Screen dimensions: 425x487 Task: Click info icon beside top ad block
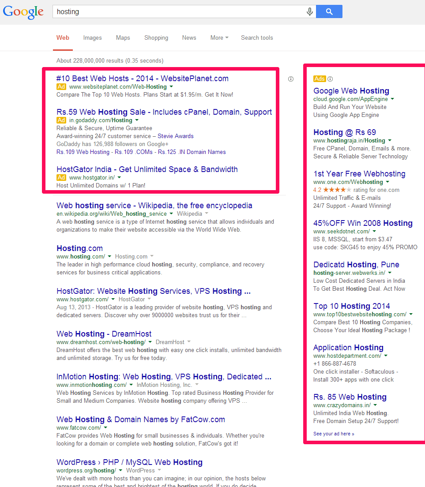(291, 79)
